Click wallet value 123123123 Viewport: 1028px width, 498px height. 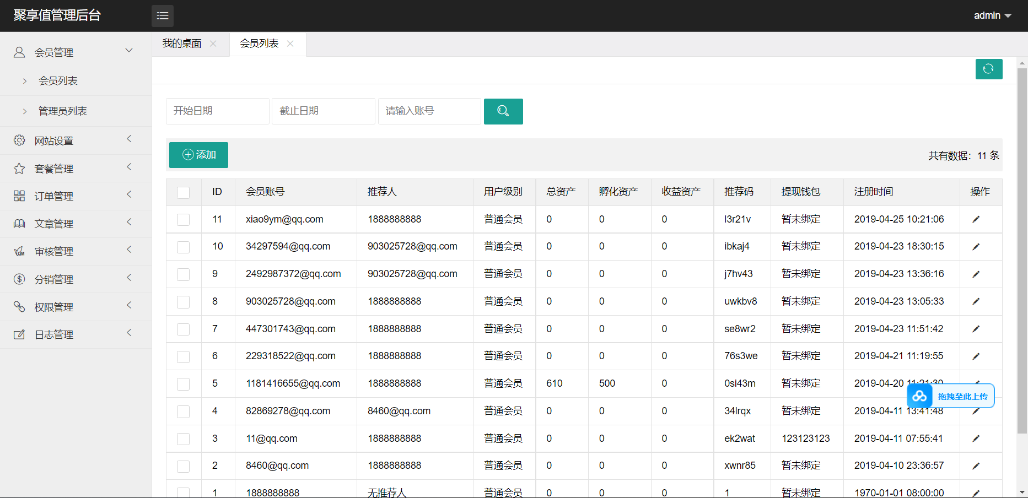(806, 439)
